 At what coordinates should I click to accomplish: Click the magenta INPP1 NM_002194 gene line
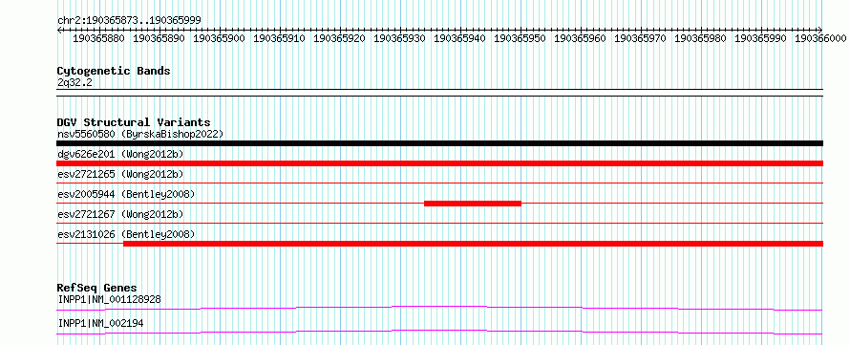[x=439, y=332]
